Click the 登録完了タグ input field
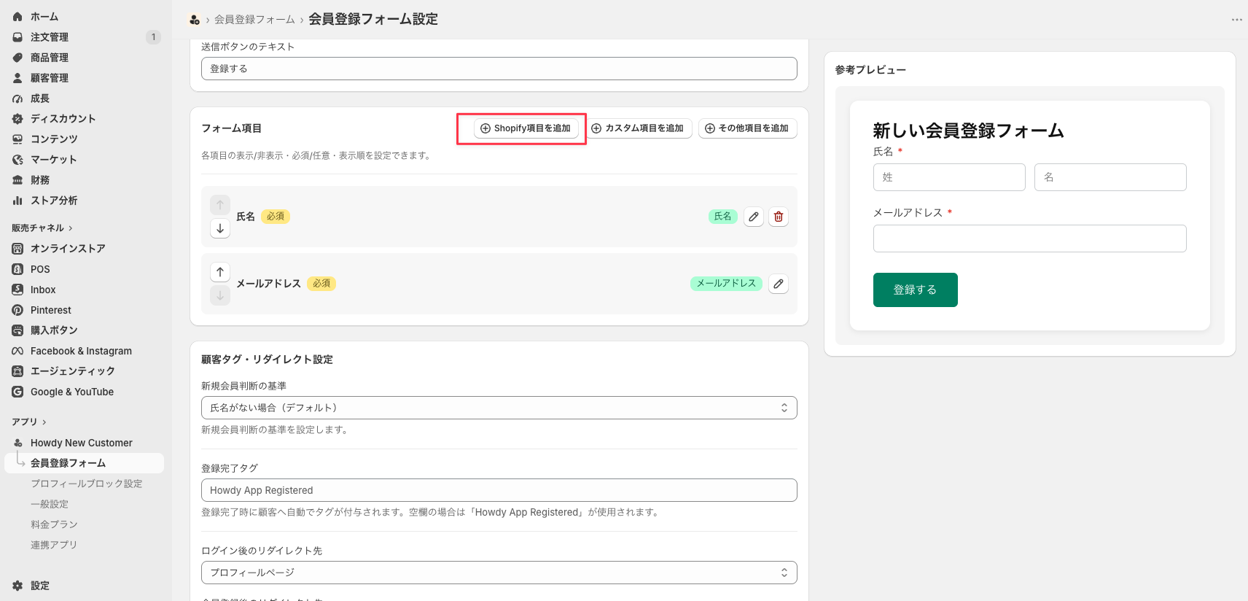The height and width of the screenshot is (601, 1248). [x=499, y=490]
